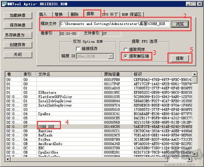Select the IntelIvbGopDriver row
This screenshot has width=204, height=167.
[99, 101]
